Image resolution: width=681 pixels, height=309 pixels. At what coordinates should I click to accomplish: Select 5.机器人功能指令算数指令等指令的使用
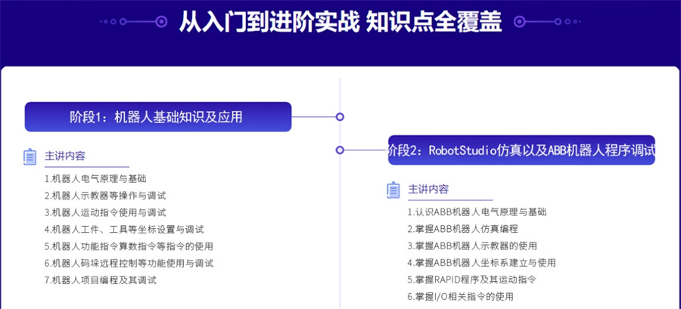coord(129,246)
